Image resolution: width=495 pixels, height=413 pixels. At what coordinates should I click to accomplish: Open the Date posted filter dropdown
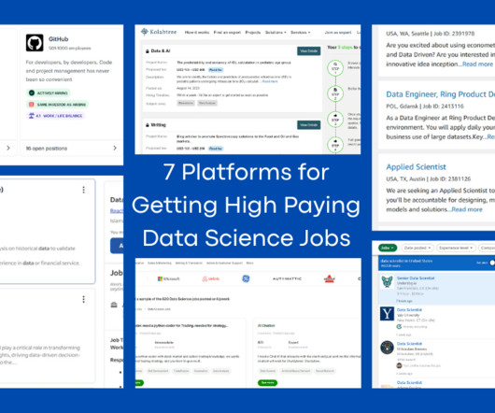pos(417,248)
